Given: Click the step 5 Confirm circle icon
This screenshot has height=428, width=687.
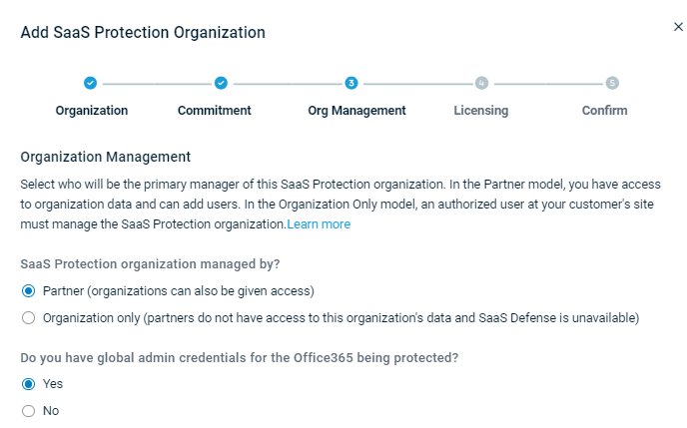Looking at the screenshot, I should pyautogui.click(x=612, y=83).
